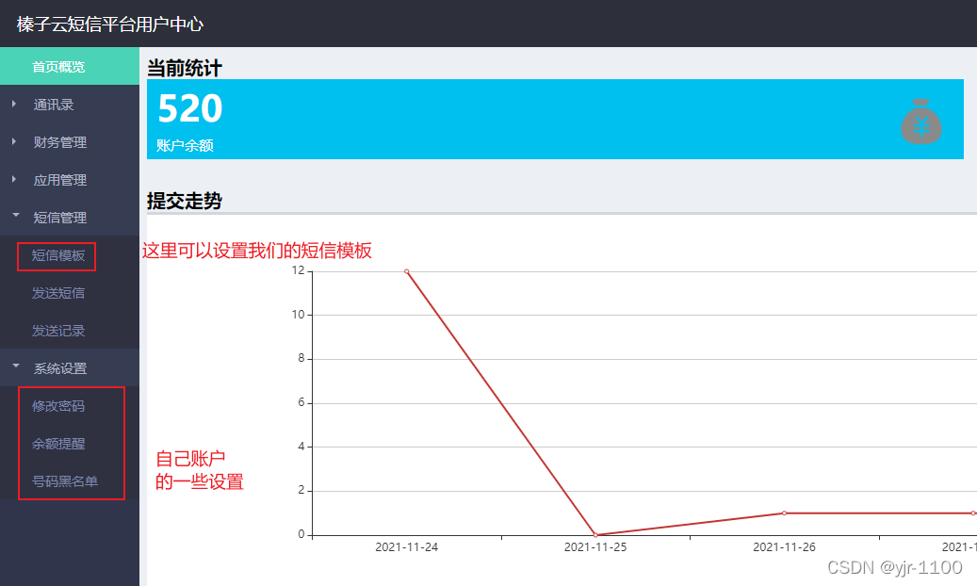The height and width of the screenshot is (586, 977).
Task: Click the 账户余额 label
Action: click(x=185, y=145)
